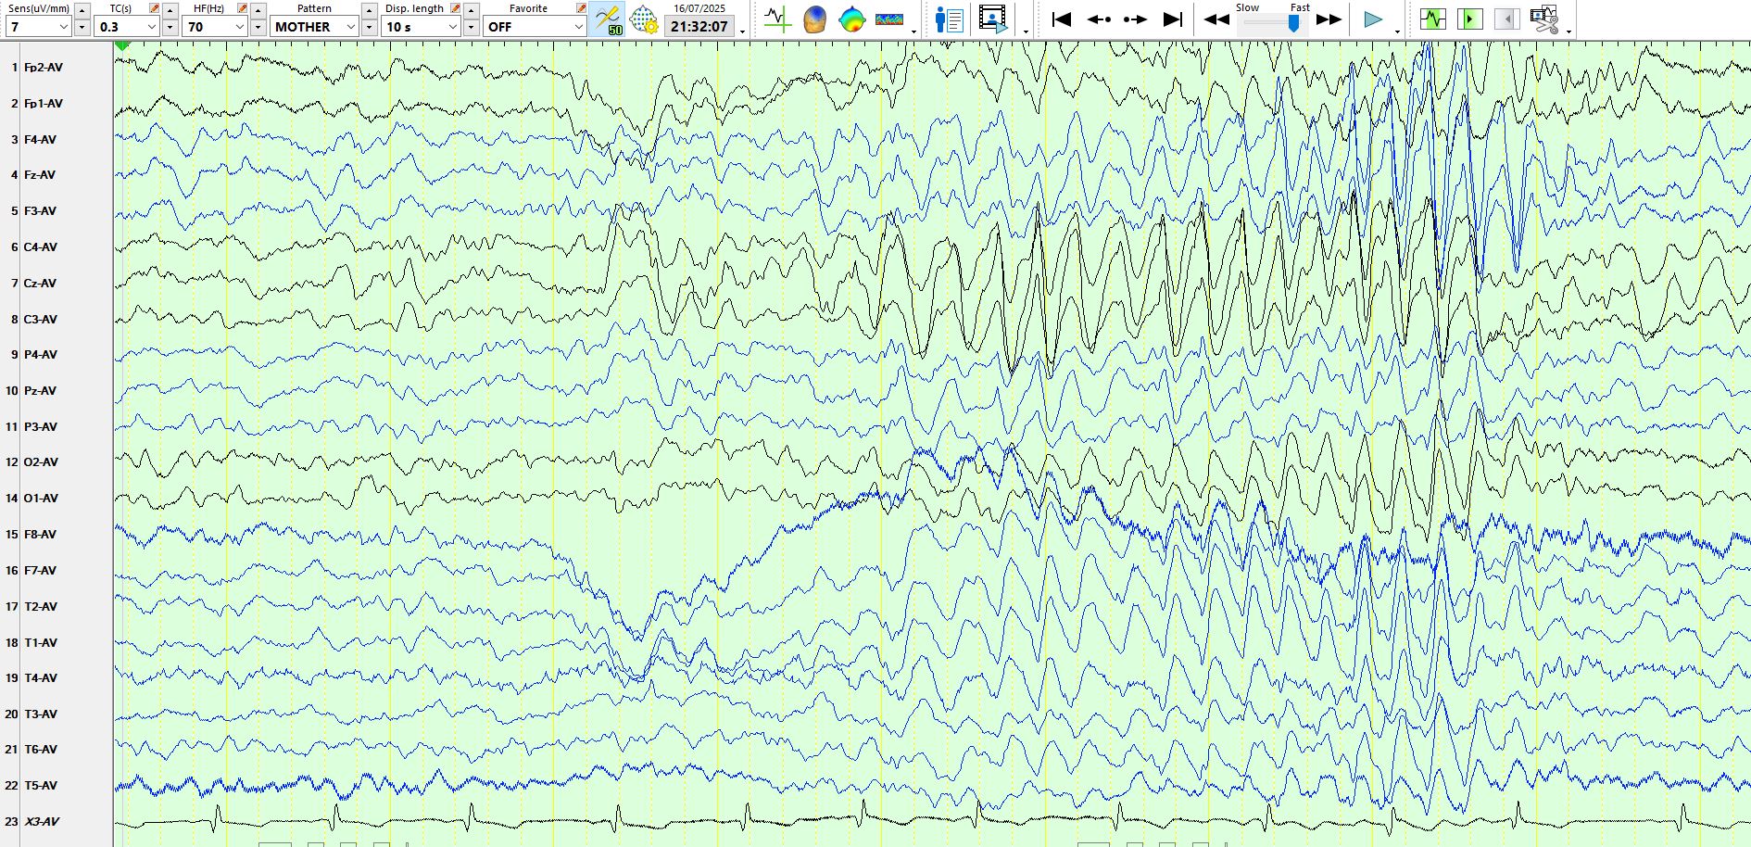Expand the play button options arrow
The image size is (1751, 847).
coord(1397,32)
